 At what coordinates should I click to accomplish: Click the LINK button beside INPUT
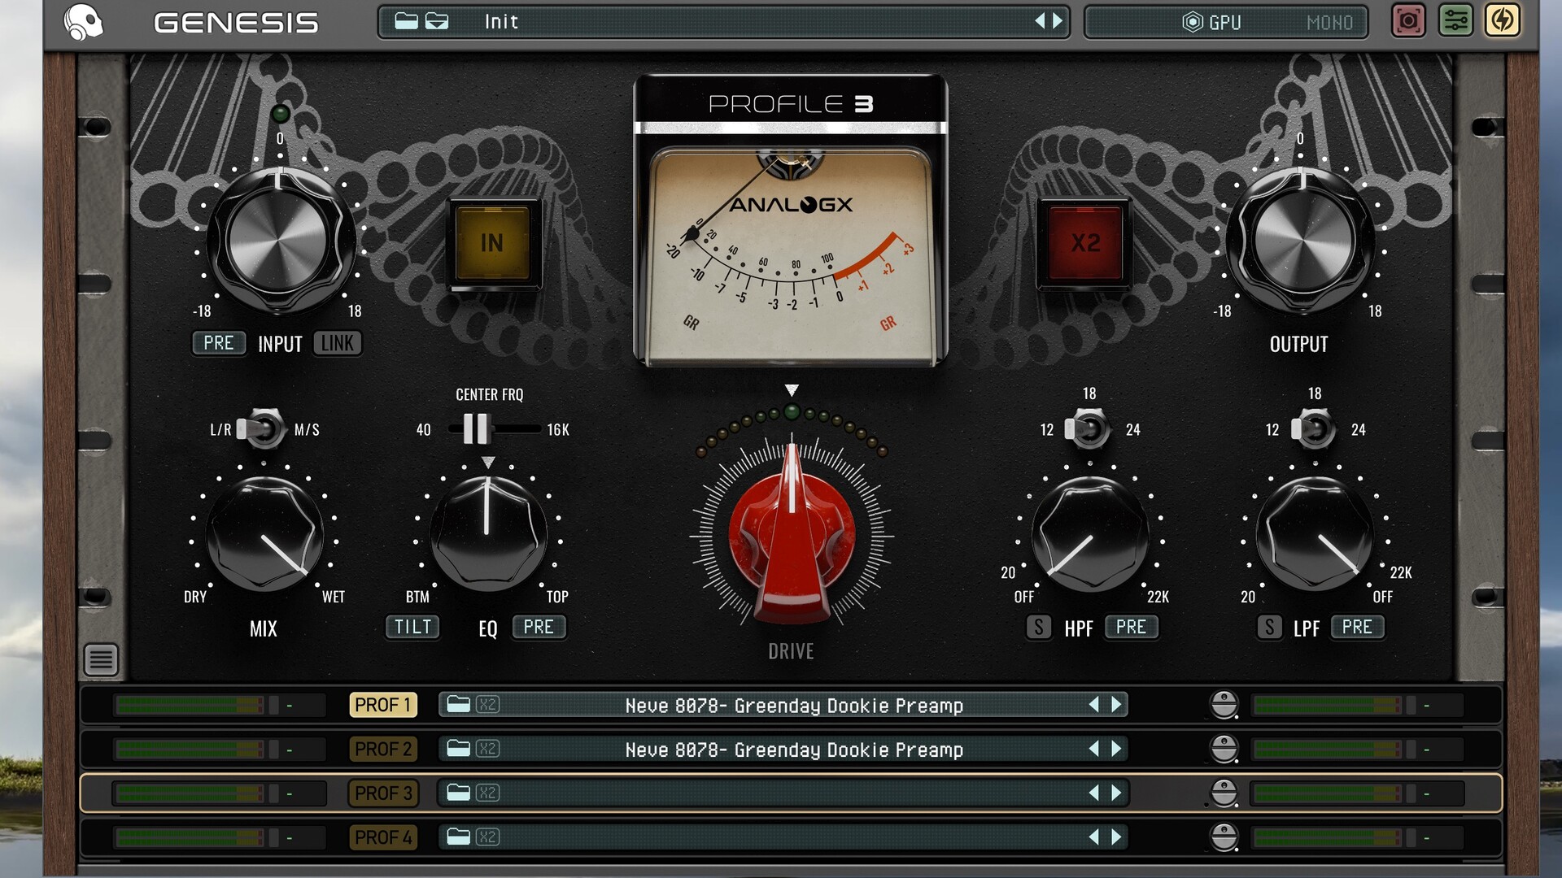[x=337, y=343]
